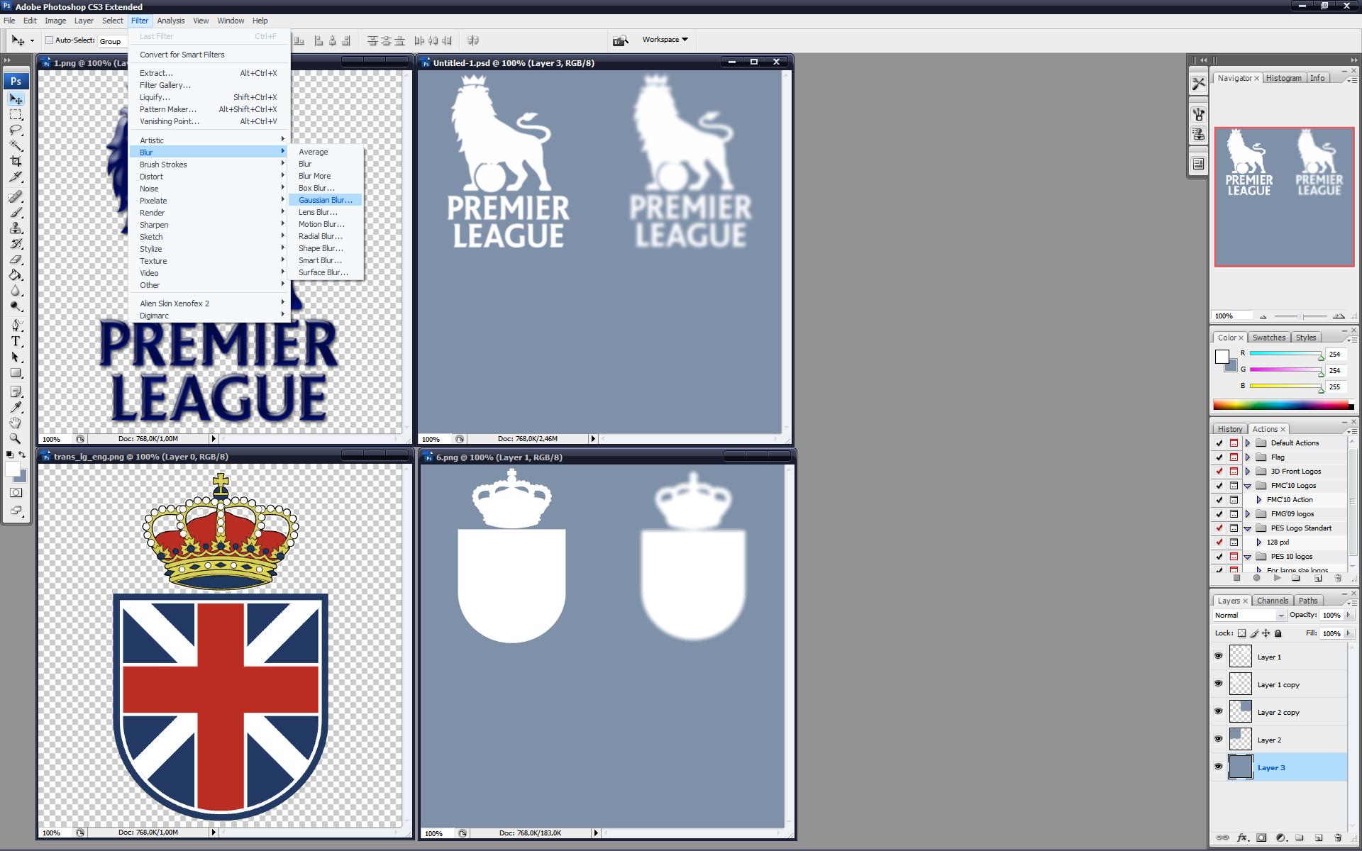Expand the 3D Front Logos folder
Image resolution: width=1362 pixels, height=851 pixels.
[x=1248, y=472]
